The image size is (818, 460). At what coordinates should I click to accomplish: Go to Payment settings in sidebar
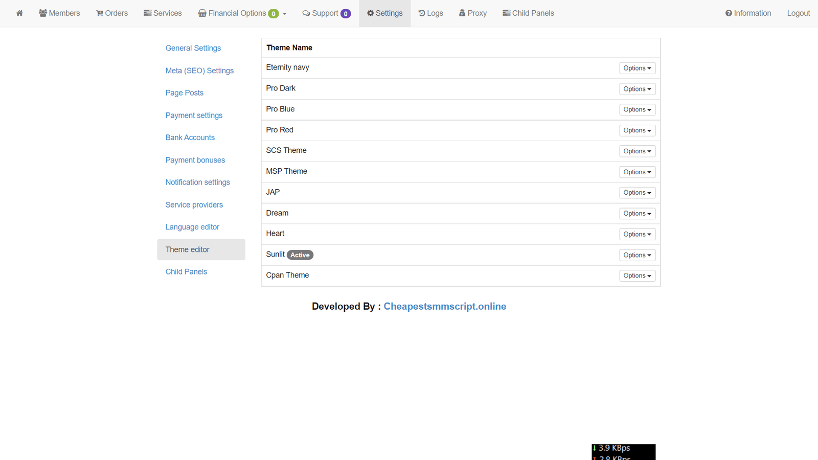(x=194, y=116)
